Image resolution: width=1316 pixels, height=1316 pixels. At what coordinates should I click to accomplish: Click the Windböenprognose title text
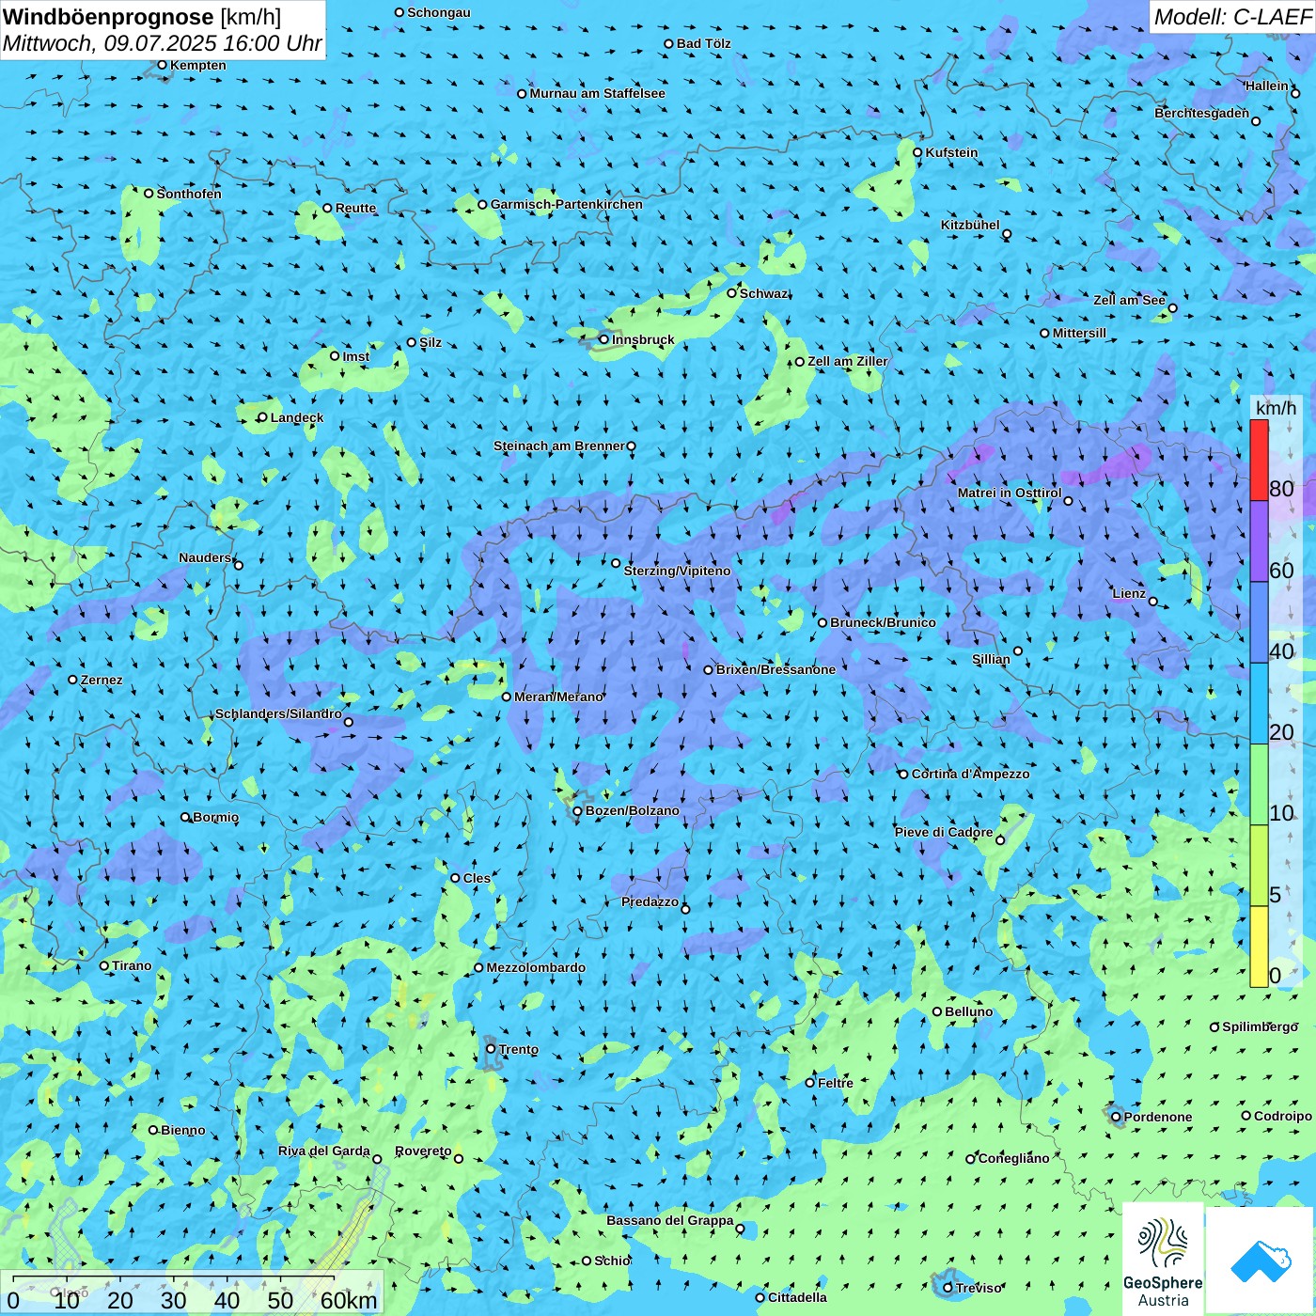click(108, 17)
